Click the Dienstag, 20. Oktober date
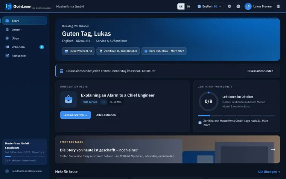 pyautogui.click(x=75, y=26)
